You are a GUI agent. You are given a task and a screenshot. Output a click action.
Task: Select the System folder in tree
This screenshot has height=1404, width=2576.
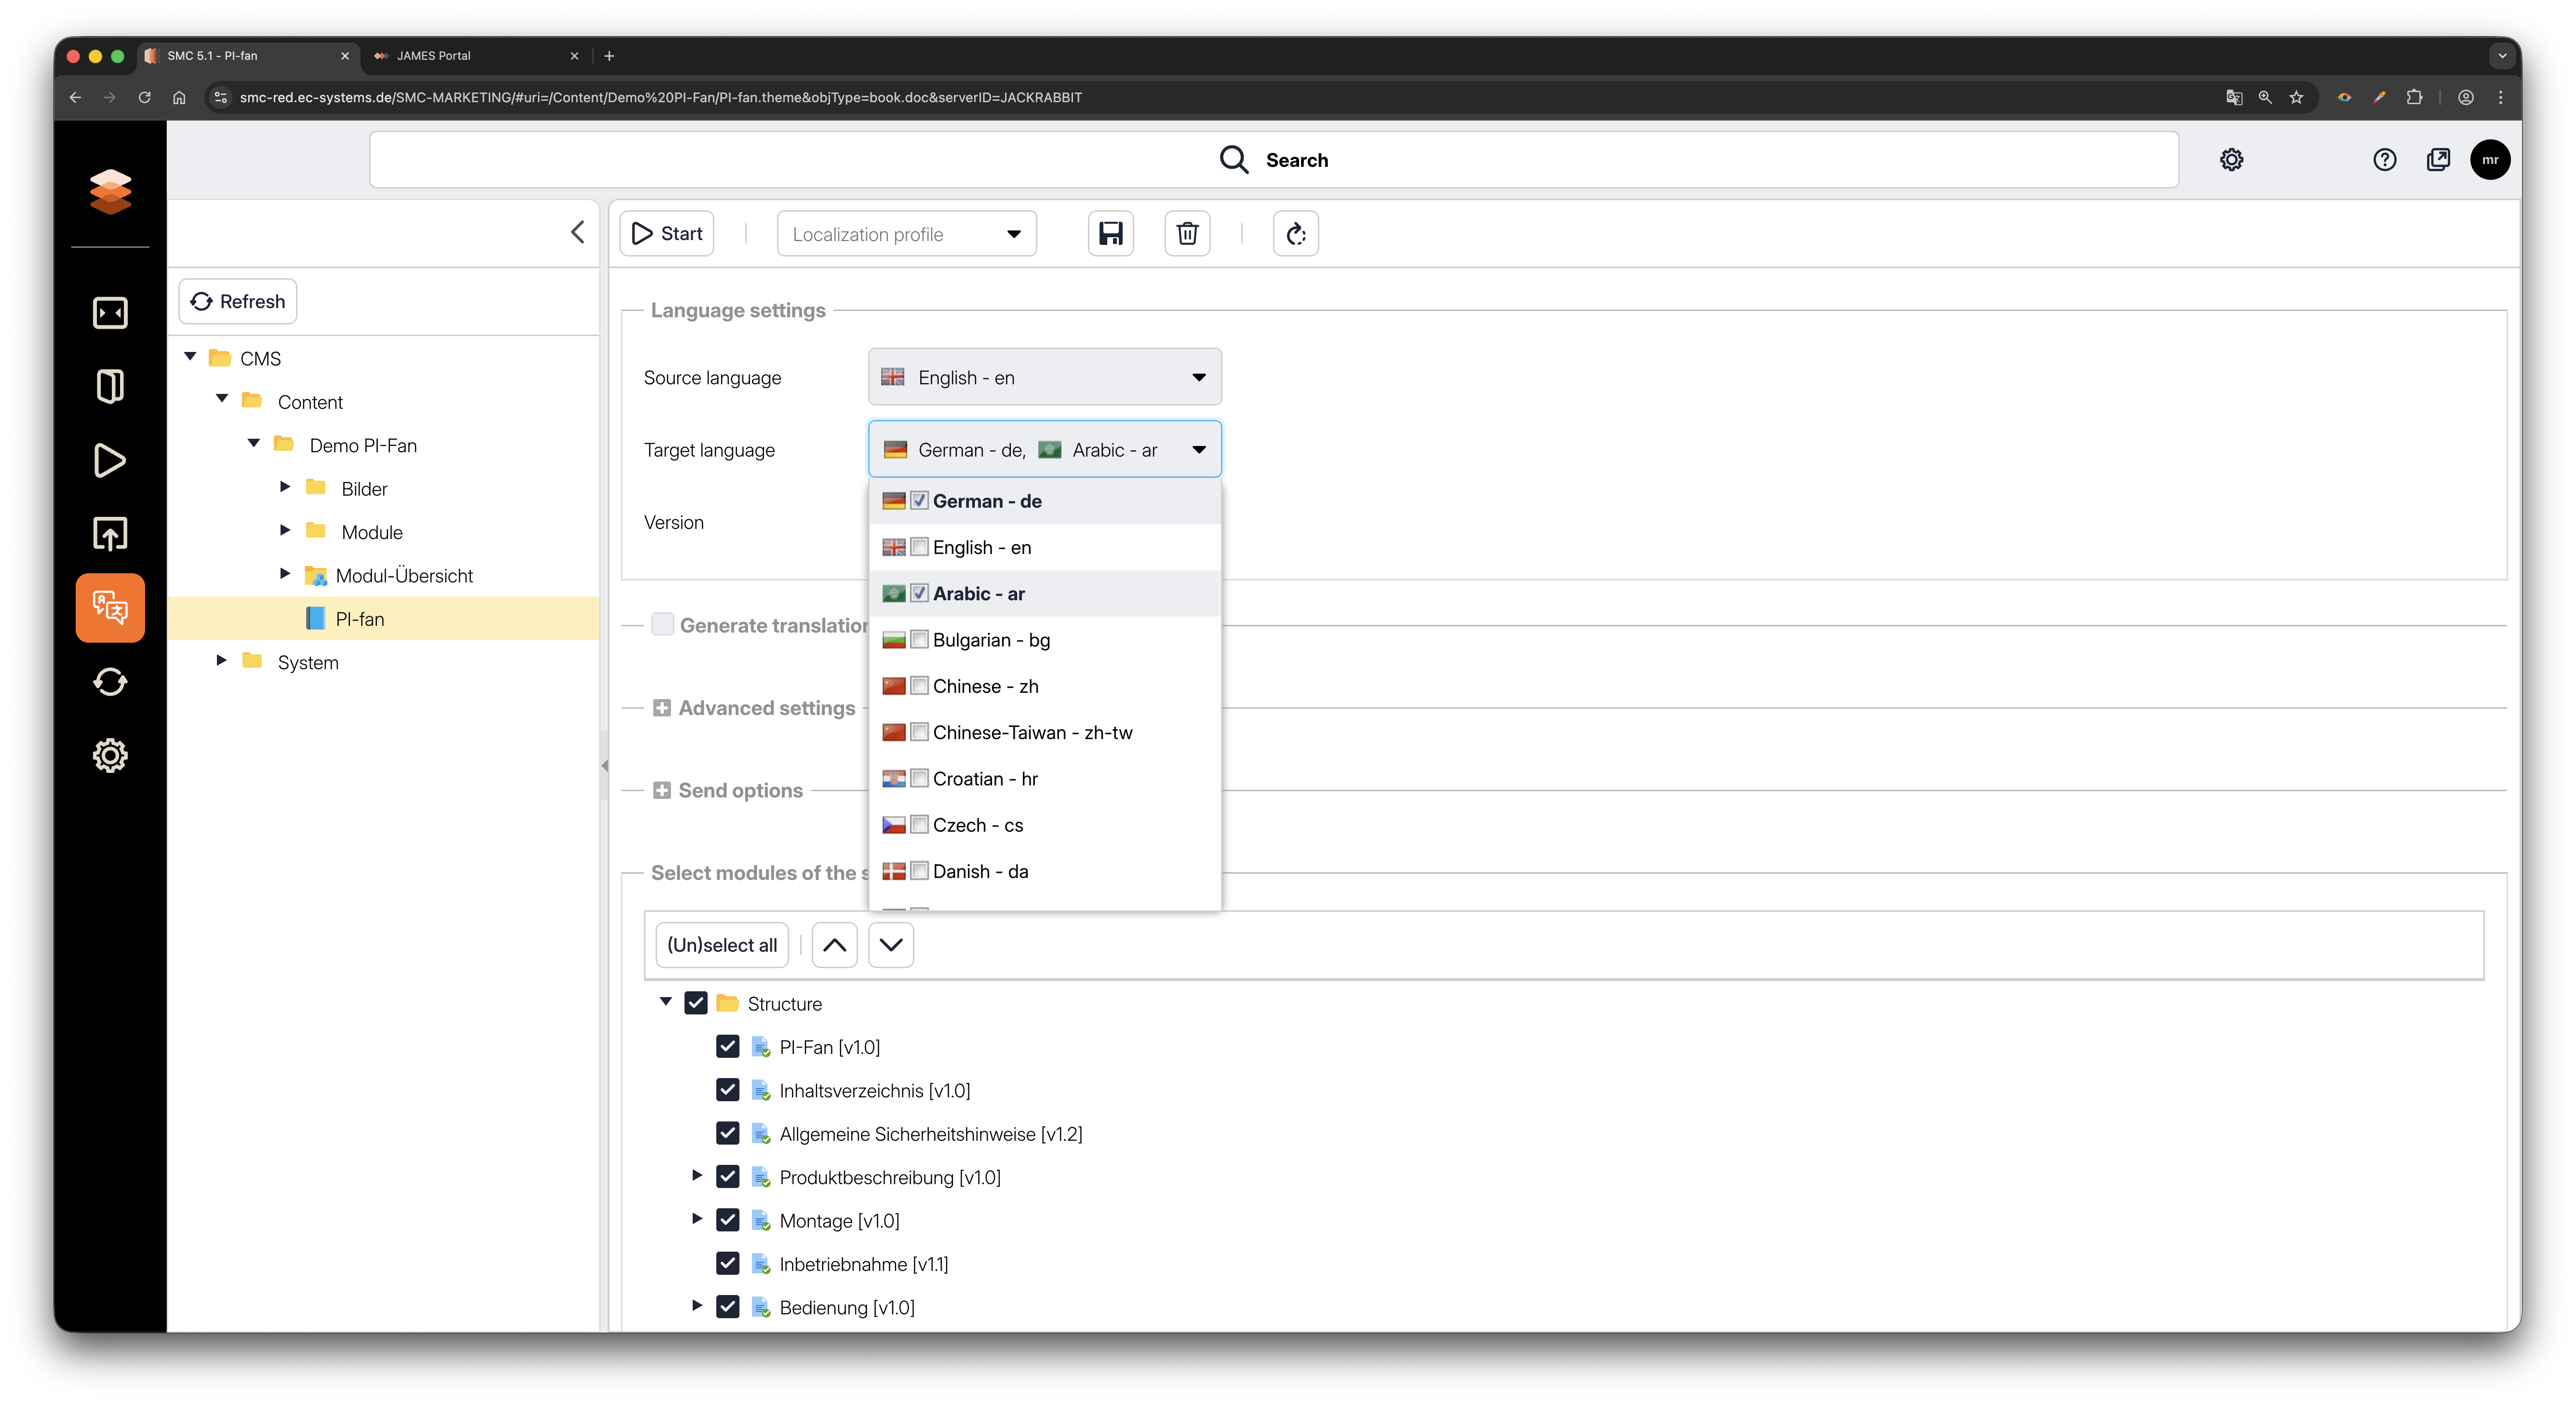tap(308, 662)
